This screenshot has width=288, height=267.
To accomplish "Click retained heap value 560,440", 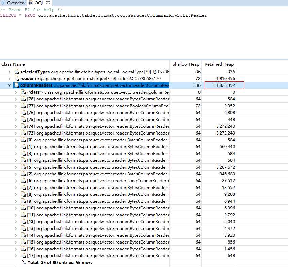I will [227, 147].
